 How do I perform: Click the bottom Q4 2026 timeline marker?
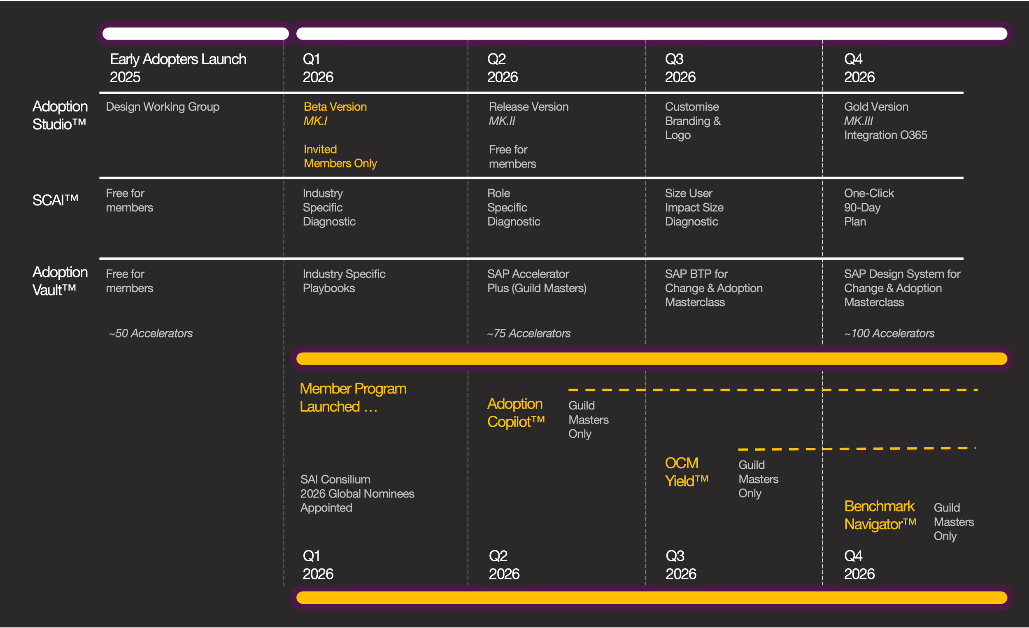coord(859,565)
